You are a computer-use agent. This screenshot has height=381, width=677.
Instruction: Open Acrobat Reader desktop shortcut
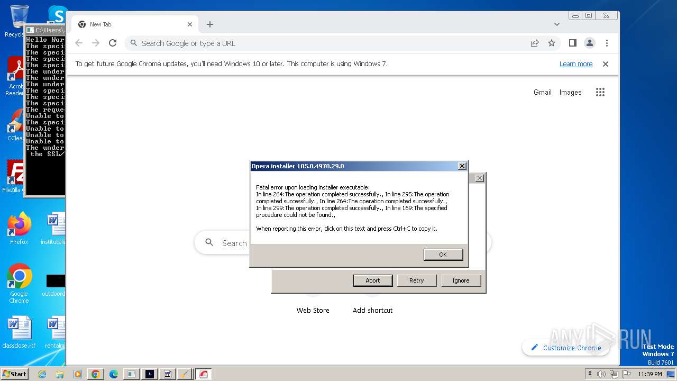pyautogui.click(x=15, y=77)
